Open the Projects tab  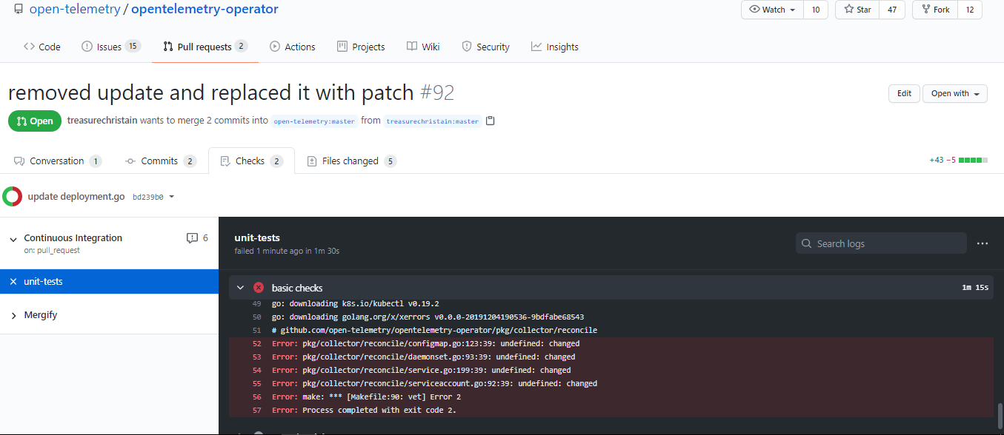361,47
